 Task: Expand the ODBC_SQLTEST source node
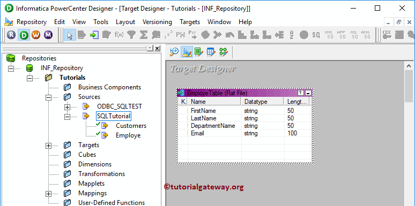click(67, 107)
